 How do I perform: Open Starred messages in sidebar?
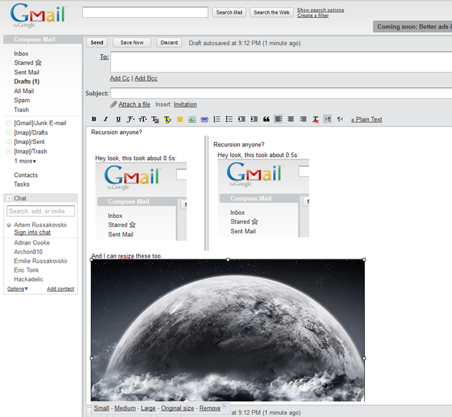click(x=24, y=63)
